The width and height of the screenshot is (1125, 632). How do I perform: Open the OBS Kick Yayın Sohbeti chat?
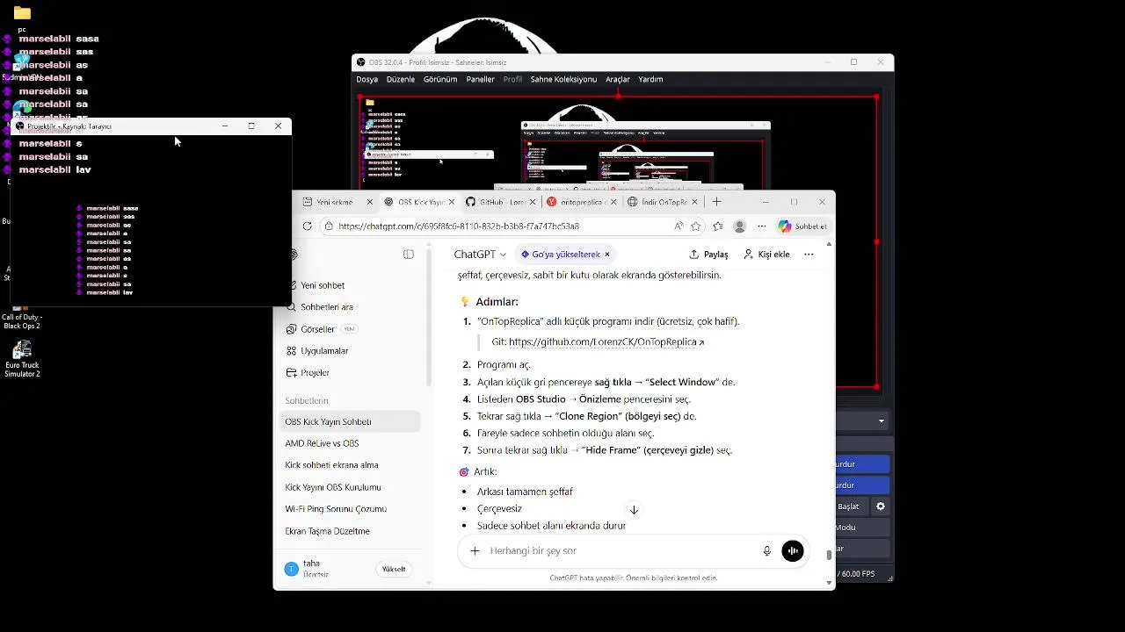[x=350, y=422]
